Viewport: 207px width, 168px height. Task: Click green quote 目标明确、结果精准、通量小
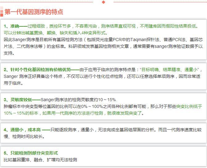click(x=169, y=70)
